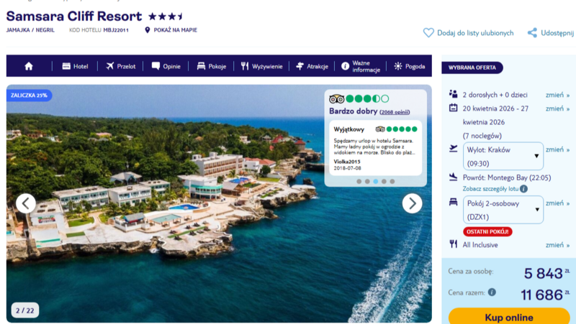Select the first review carousel dot
The height and width of the screenshot is (324, 576).
click(x=359, y=182)
